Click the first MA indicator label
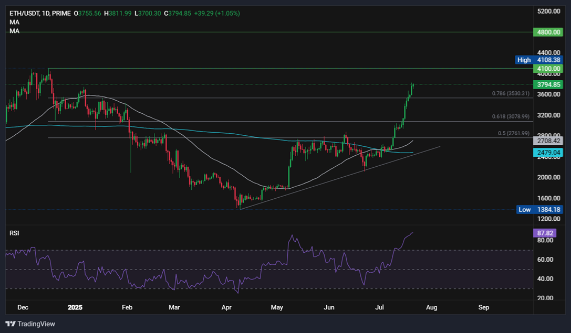This screenshot has width=571, height=333. click(x=14, y=22)
